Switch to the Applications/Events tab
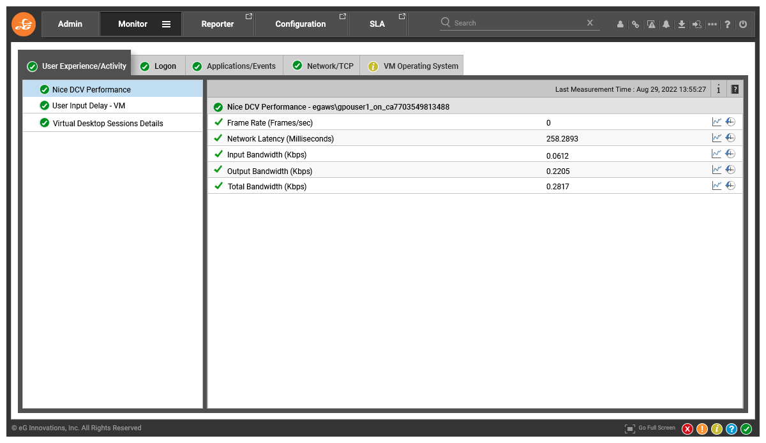766x443 pixels. pos(234,66)
